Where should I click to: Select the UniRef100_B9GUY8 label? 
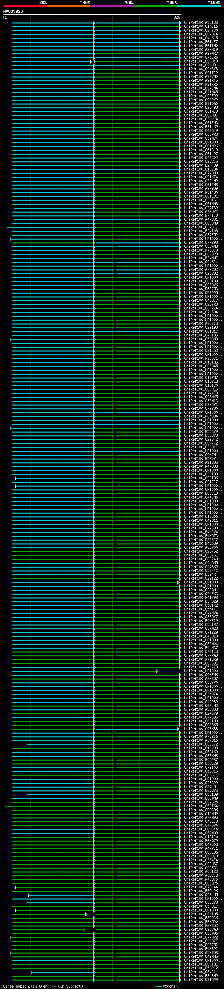coord(201,61)
